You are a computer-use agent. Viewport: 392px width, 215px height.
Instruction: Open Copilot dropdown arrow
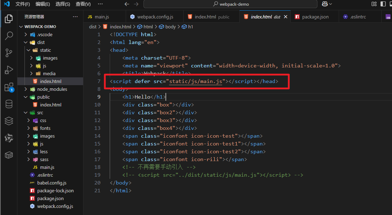(x=331, y=4)
